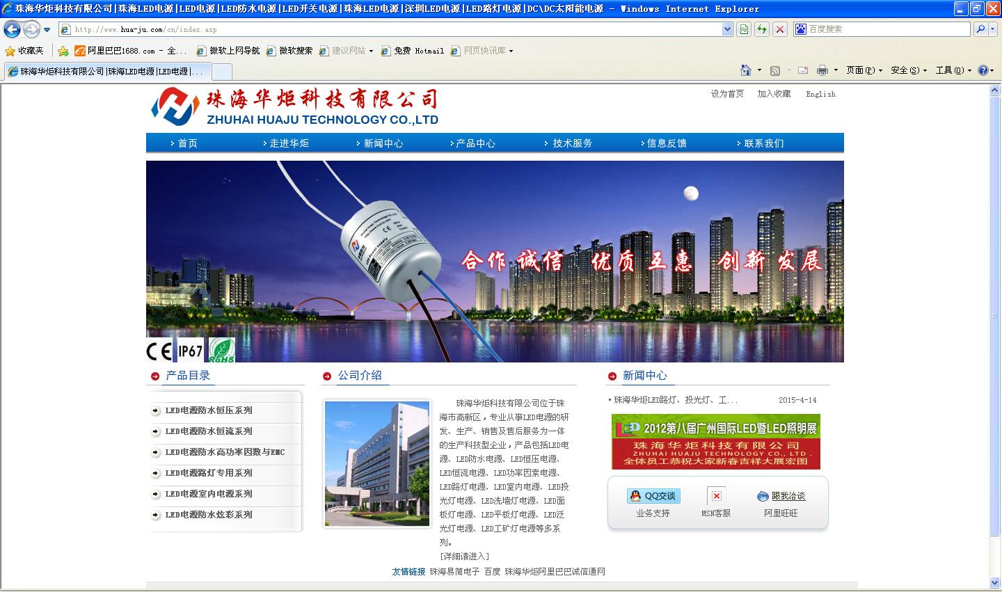Open LED电源防水恒流系列 category

(x=209, y=431)
